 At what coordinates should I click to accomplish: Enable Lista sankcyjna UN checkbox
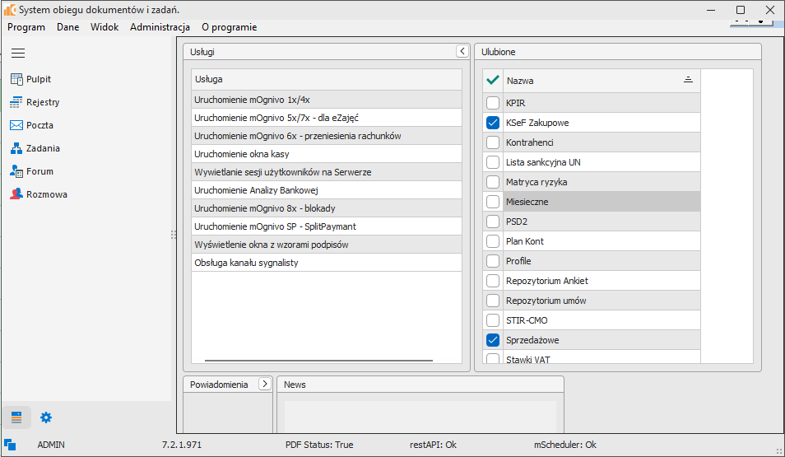click(493, 162)
